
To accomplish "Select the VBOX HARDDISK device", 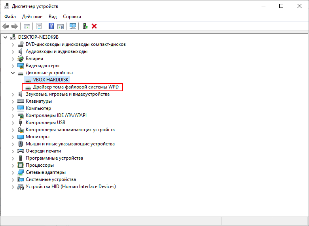I will click(51, 80).
